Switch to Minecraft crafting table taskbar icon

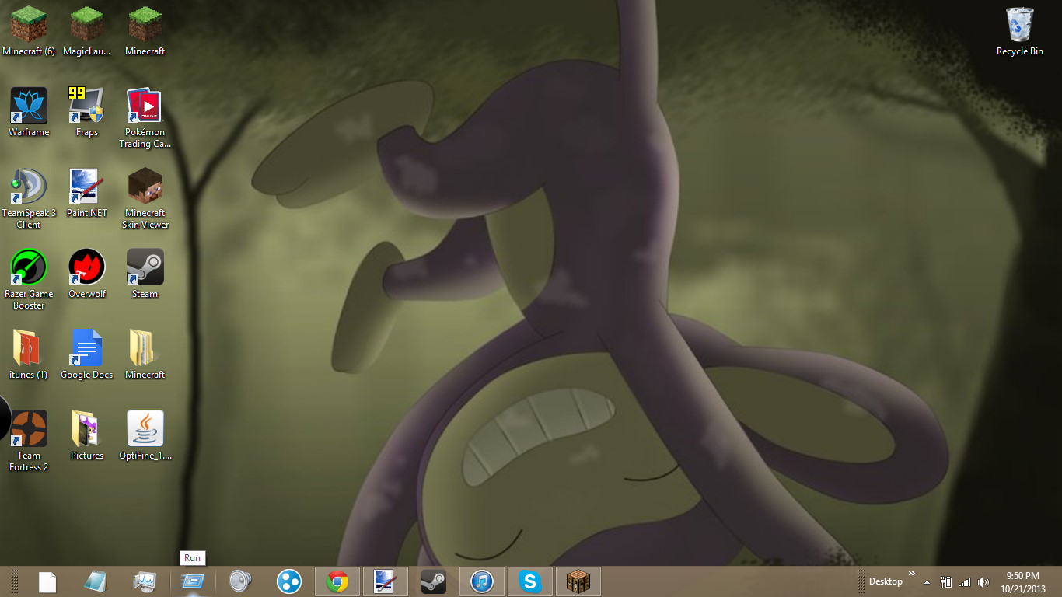tap(578, 581)
